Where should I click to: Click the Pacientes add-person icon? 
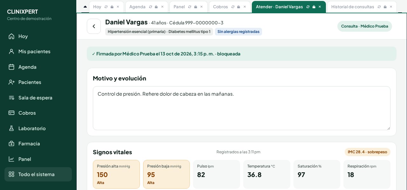coord(11,82)
